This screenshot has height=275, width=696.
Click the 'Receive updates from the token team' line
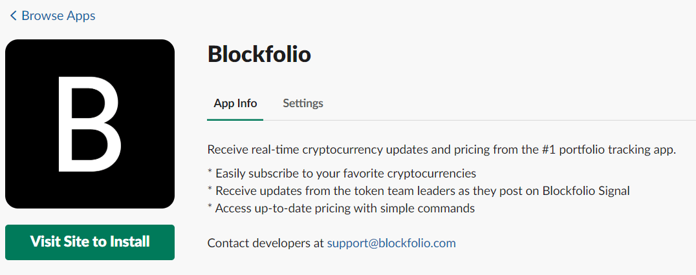click(418, 191)
